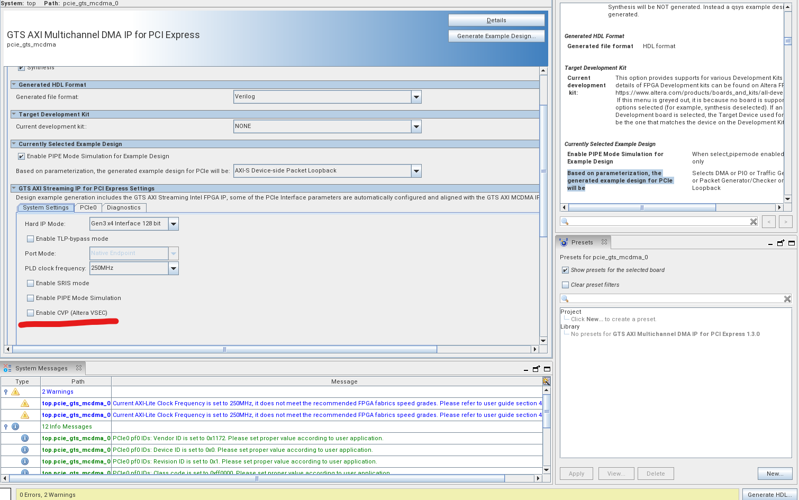
Task: Go to next search result arrow in help panel
Action: (786, 222)
